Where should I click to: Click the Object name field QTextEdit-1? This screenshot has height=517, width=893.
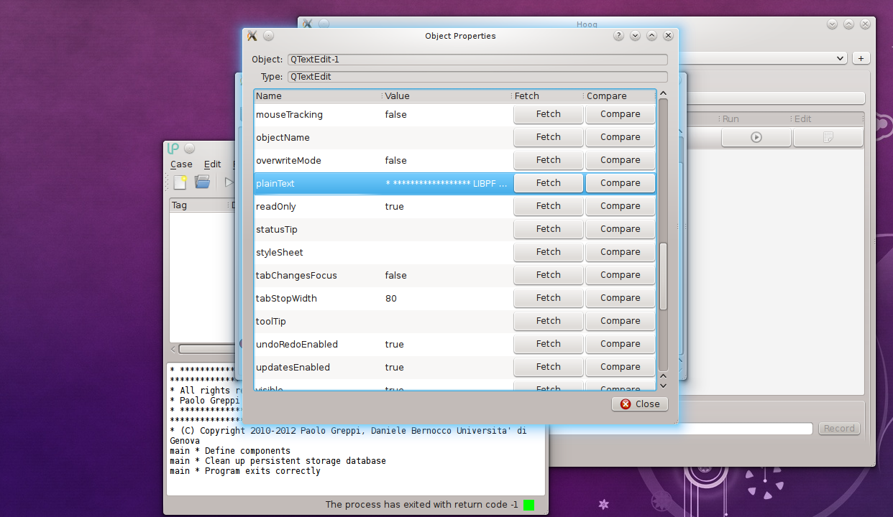(x=477, y=60)
